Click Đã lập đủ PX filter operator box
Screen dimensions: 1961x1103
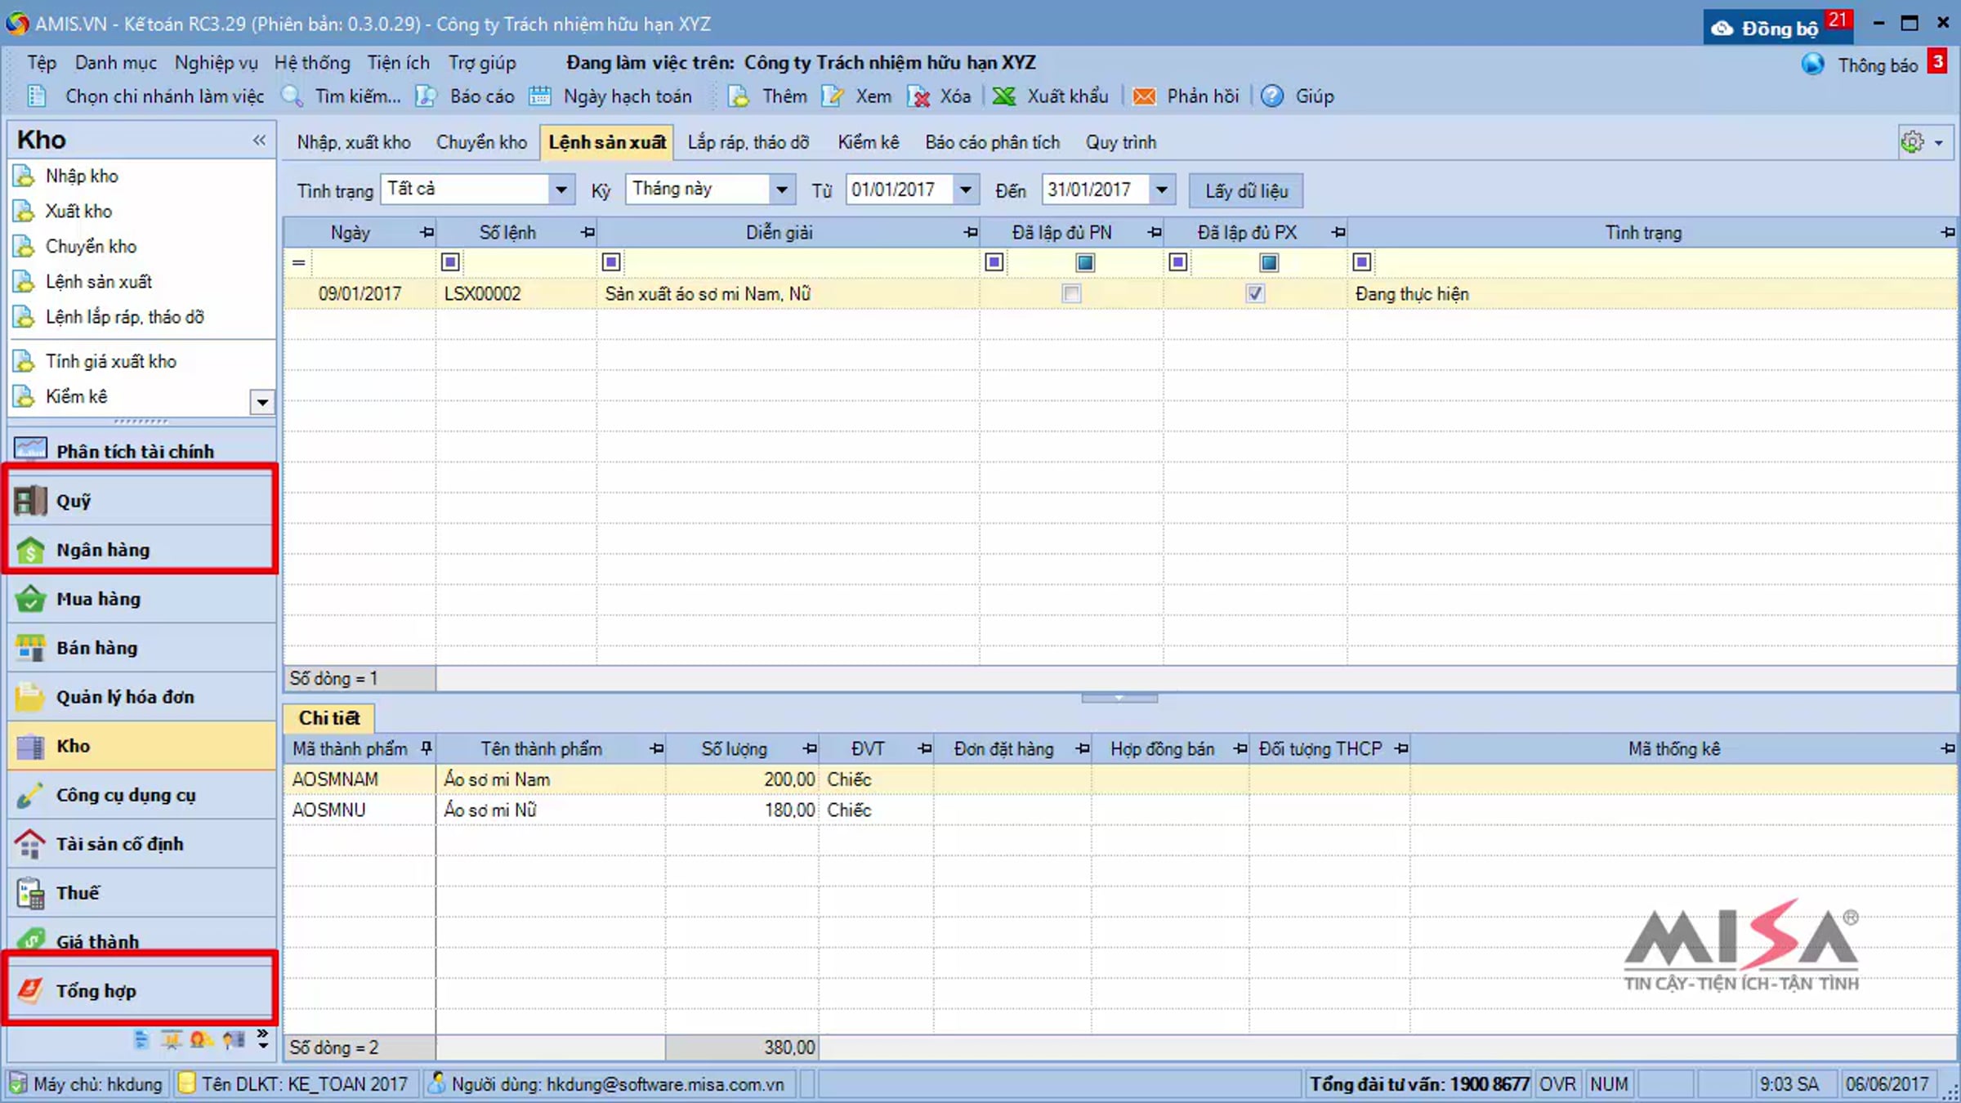point(1178,262)
